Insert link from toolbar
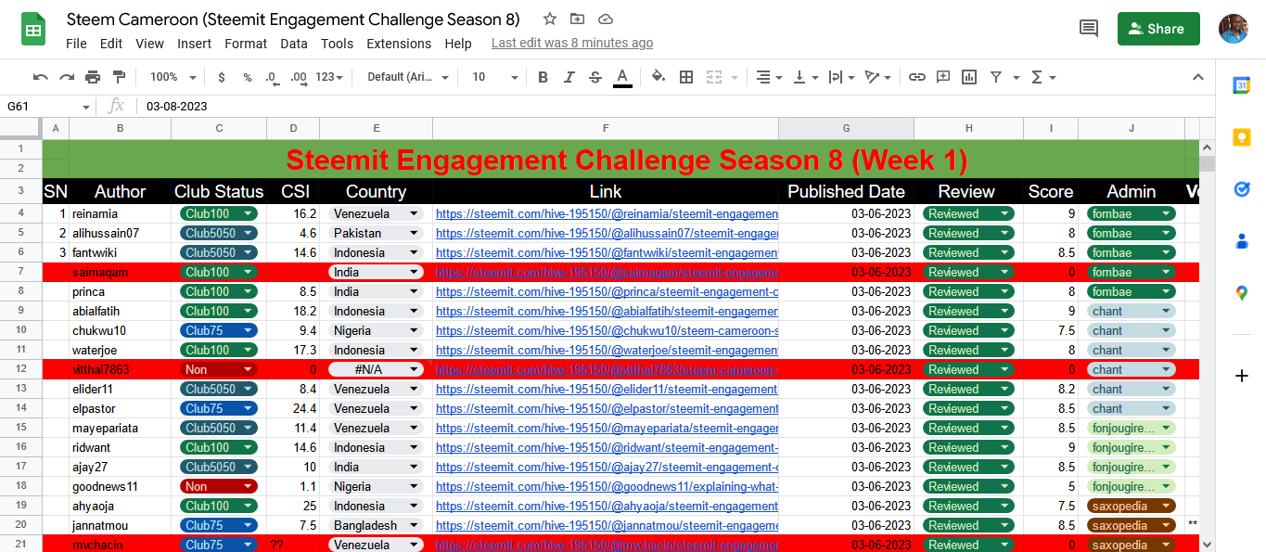The image size is (1266, 552). pyautogui.click(x=916, y=77)
